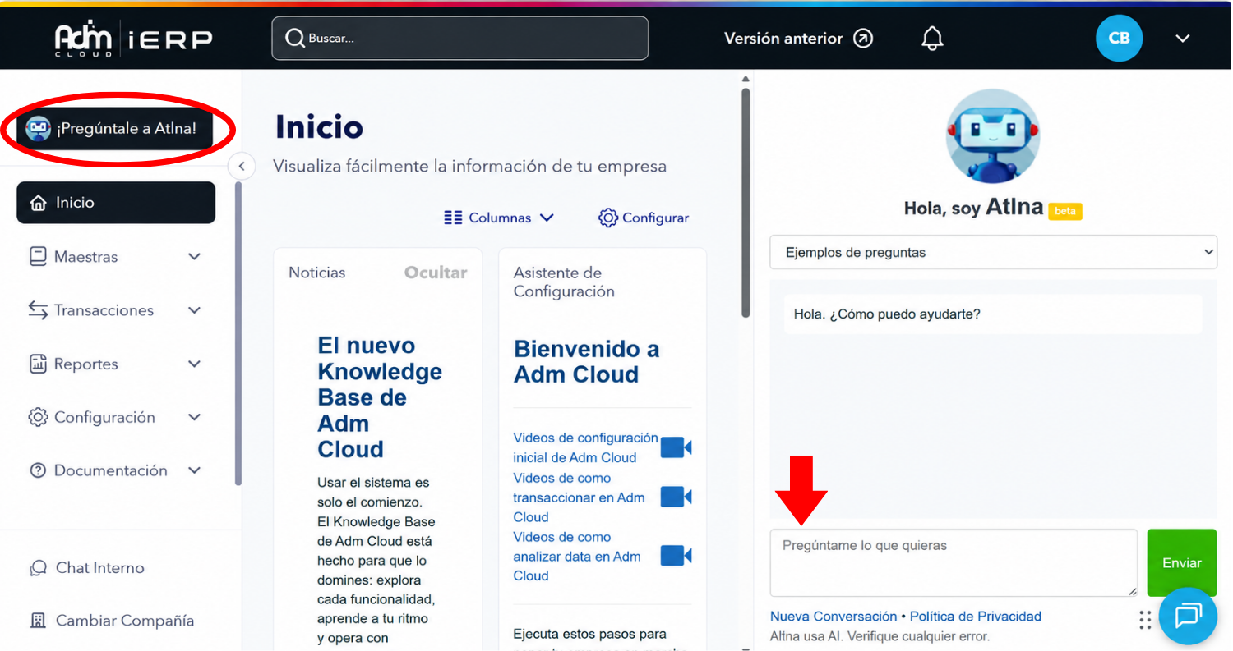The width and height of the screenshot is (1233, 651).
Task: Click the Documentación question-mark icon
Action: tap(38, 470)
